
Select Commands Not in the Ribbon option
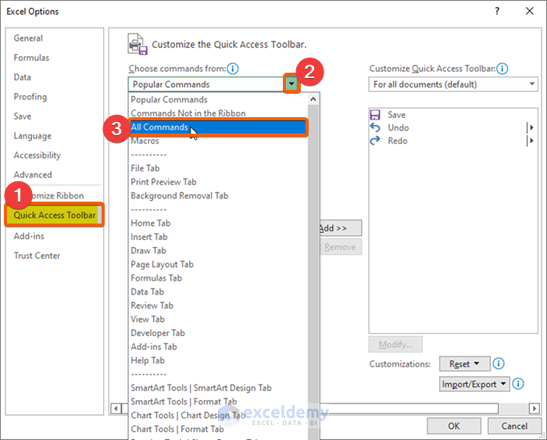coord(218,113)
